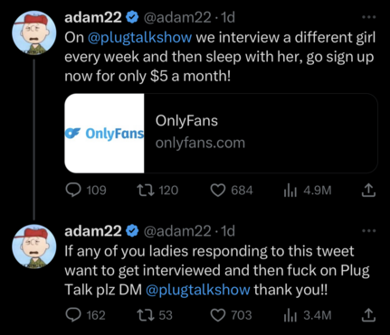Share the first tweet via upload icon
This screenshot has height=335, width=390.
(x=368, y=191)
